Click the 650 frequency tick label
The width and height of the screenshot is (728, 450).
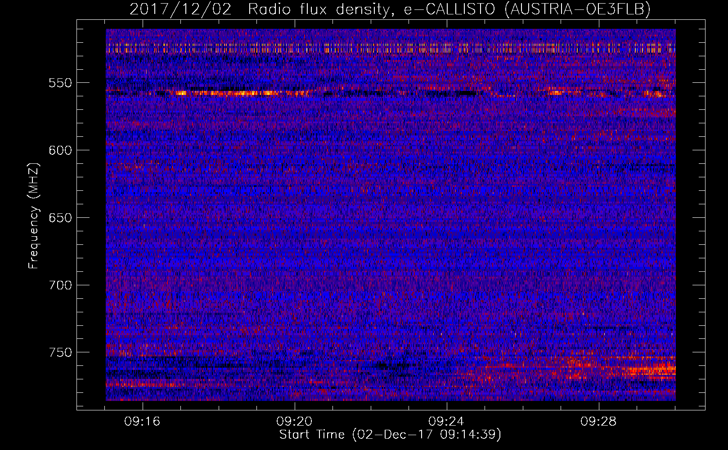click(x=60, y=218)
